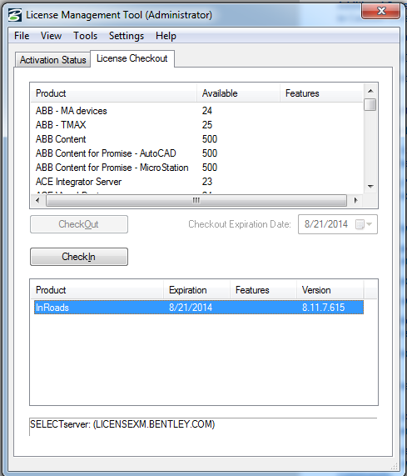
Task: Click the CheckOut button
Action: (79, 224)
